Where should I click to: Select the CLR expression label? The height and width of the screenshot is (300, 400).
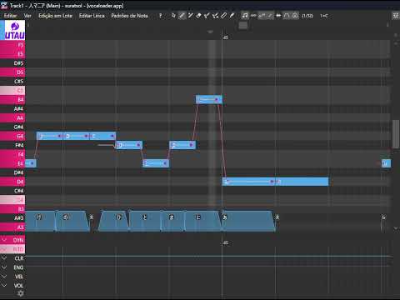[19, 258]
